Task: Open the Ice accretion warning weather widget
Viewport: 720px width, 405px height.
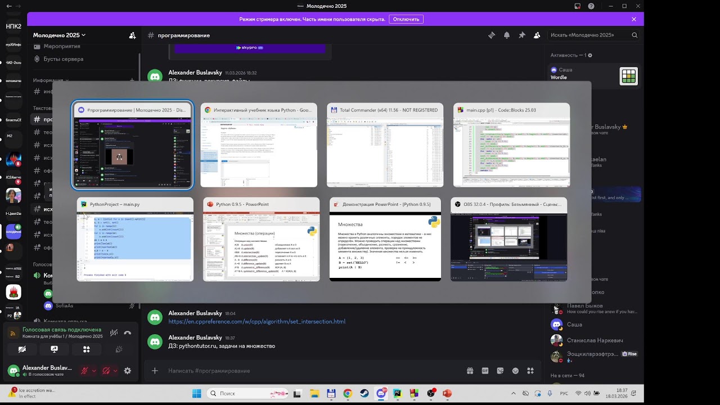Action: tap(33, 393)
